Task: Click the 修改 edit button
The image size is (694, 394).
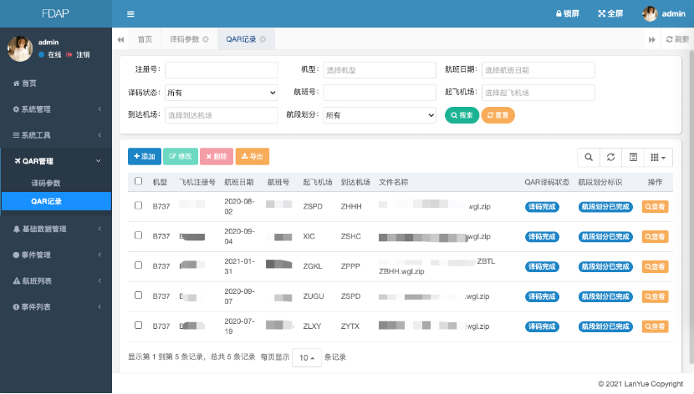Action: click(x=180, y=156)
